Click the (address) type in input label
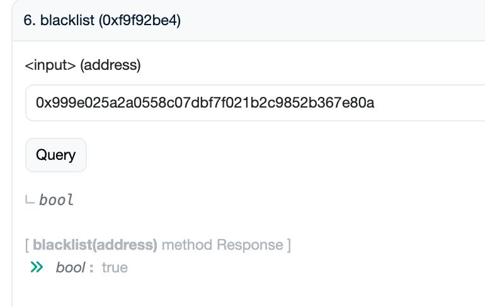485x307 pixels. (110, 65)
